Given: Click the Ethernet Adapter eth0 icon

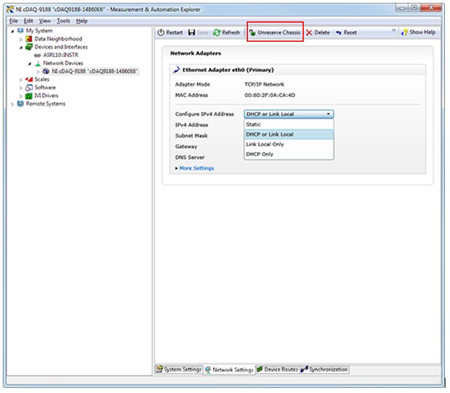Looking at the screenshot, I should click(x=177, y=70).
